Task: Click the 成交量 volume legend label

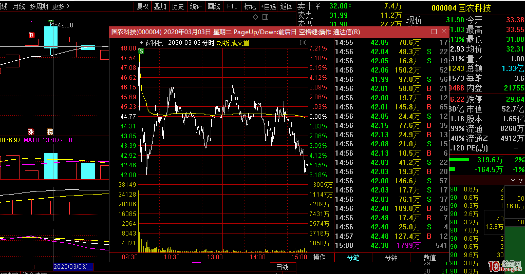Action: point(240,43)
